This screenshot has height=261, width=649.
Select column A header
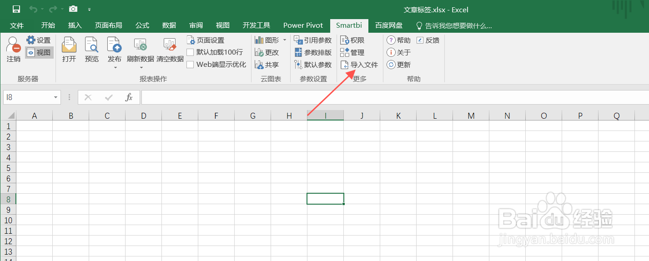(x=35, y=116)
